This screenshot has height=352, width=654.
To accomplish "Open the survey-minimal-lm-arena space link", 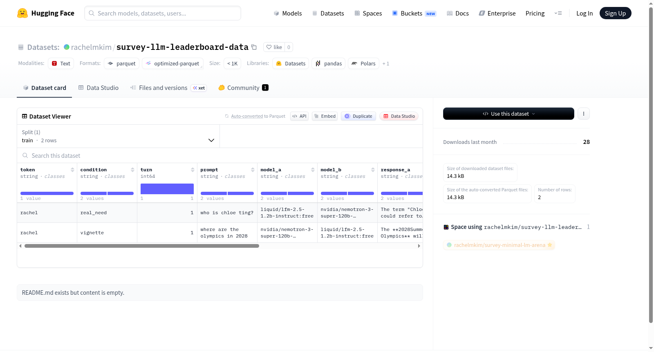I will pyautogui.click(x=499, y=245).
